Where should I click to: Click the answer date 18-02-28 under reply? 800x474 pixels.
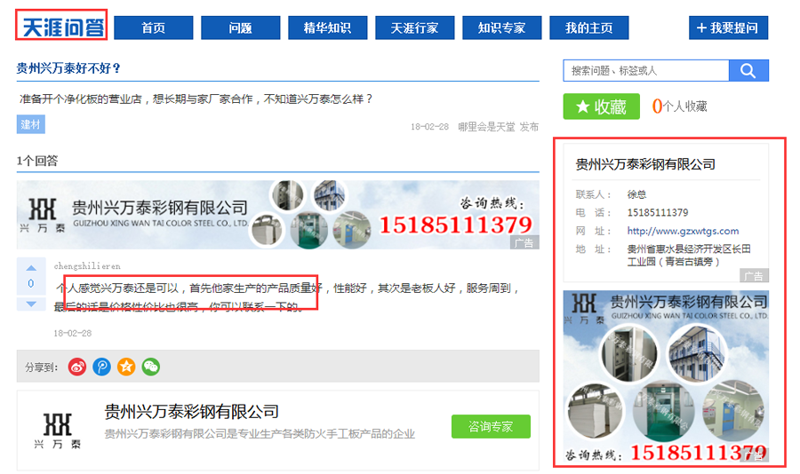tap(73, 334)
